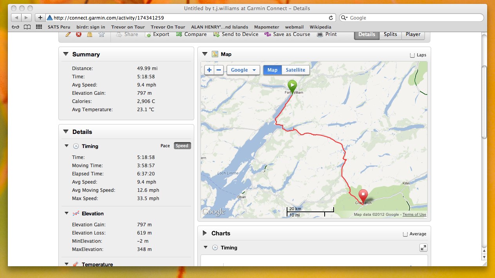Image resolution: width=495 pixels, height=278 pixels.
Task: Collapse the Summary panel
Action: click(x=65, y=54)
